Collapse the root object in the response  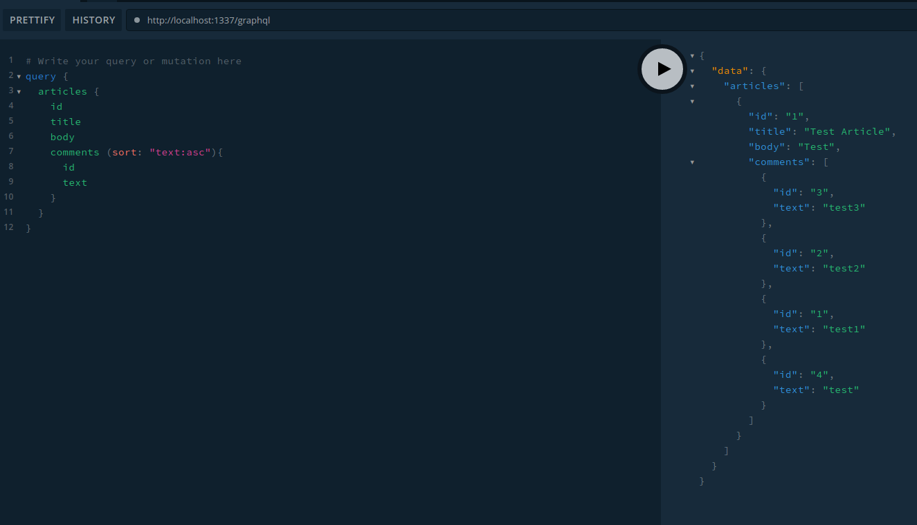pyautogui.click(x=692, y=56)
